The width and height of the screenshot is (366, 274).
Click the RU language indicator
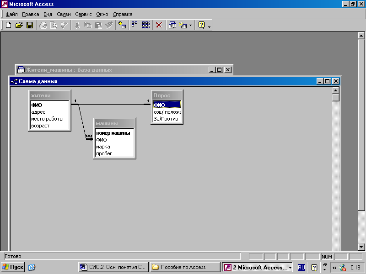(x=301, y=267)
